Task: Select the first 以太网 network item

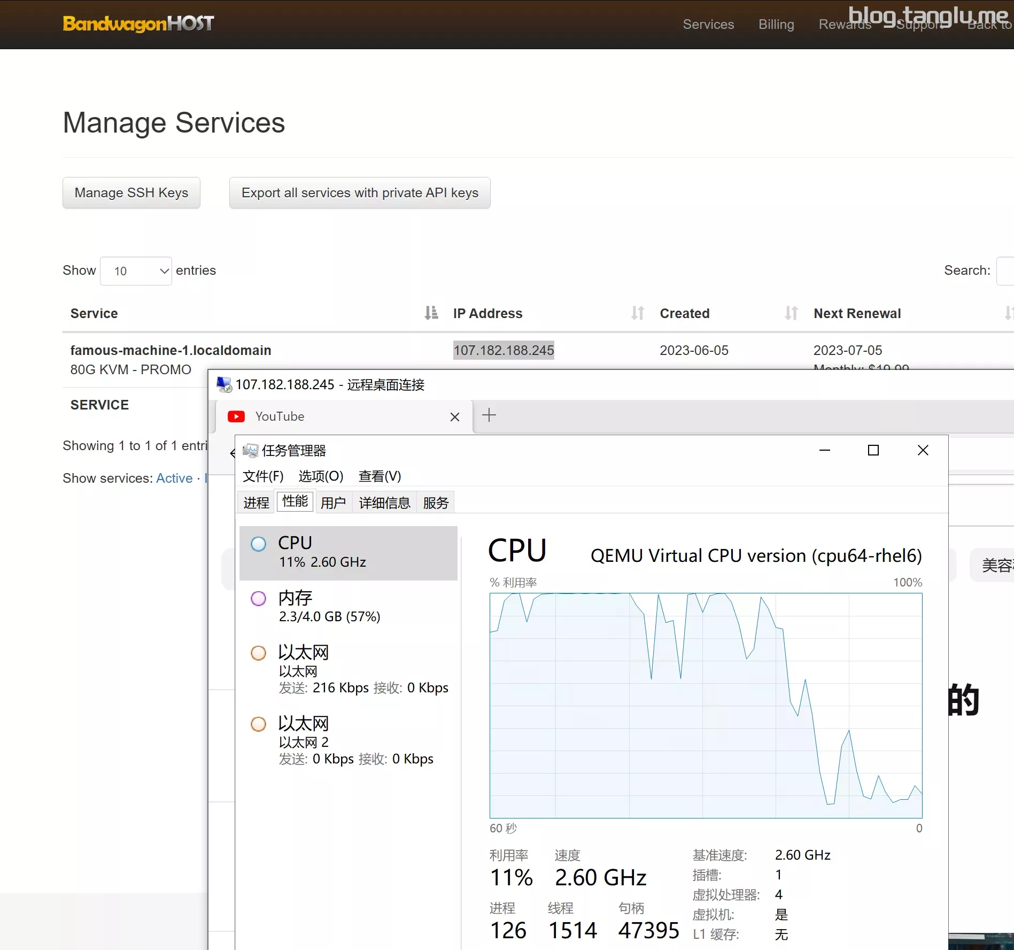Action: pos(348,669)
